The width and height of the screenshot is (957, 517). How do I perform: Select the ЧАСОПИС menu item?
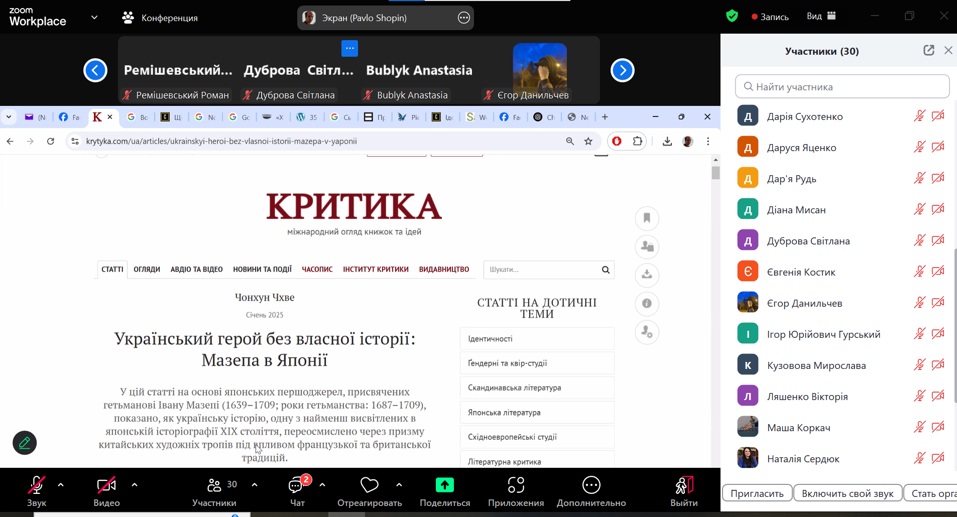pyautogui.click(x=317, y=270)
